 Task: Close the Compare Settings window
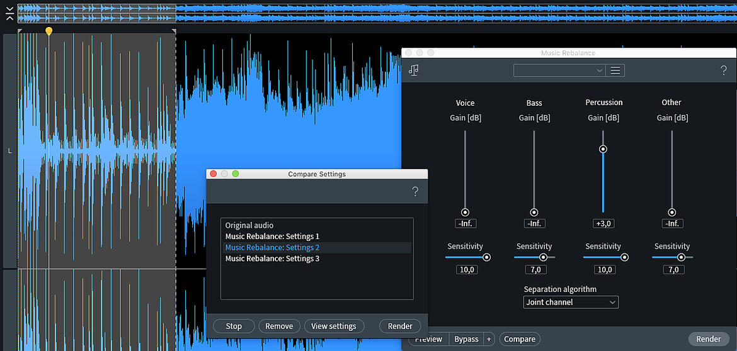click(214, 174)
